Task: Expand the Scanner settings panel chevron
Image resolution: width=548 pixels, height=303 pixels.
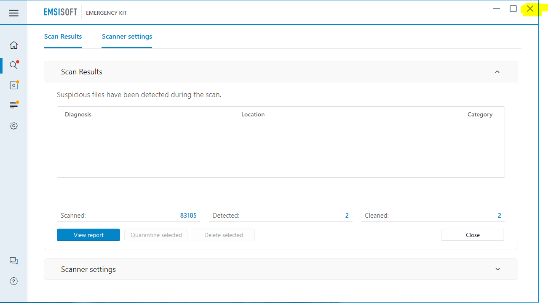Action: [497, 269]
